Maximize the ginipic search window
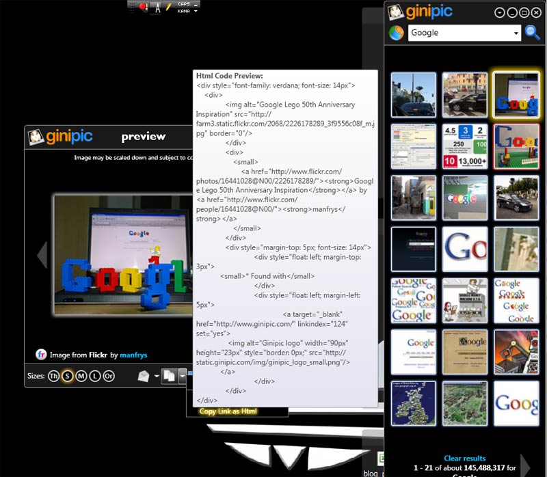This screenshot has height=477, width=547. click(x=524, y=13)
